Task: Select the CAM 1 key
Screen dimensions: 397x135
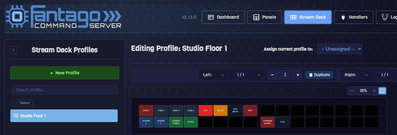Action: (x=146, y=111)
